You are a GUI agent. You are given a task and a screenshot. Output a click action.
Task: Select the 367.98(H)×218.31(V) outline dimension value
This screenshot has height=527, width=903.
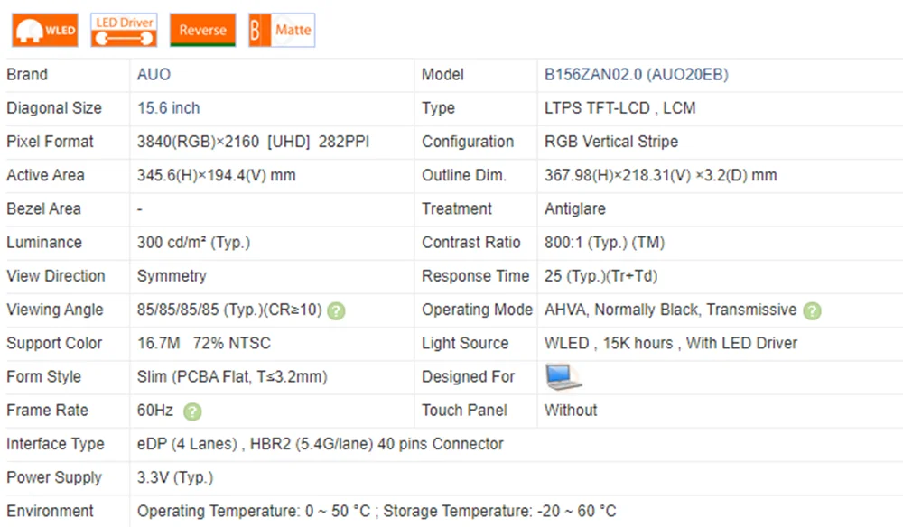[x=660, y=175]
